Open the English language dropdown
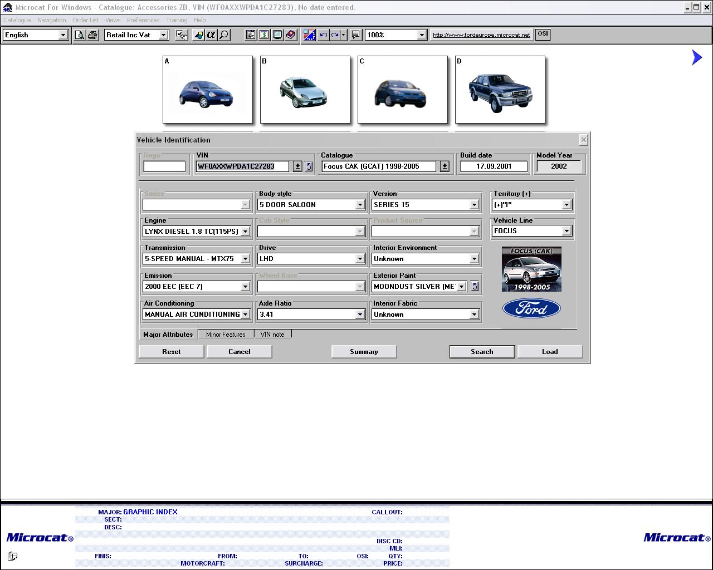The width and height of the screenshot is (713, 570). click(x=63, y=35)
